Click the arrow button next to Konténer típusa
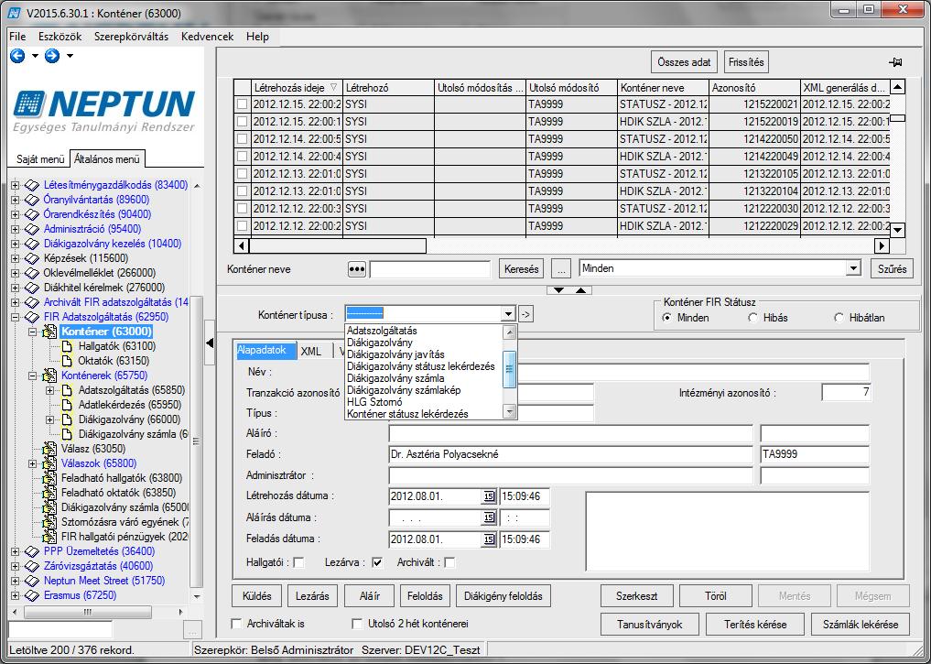The width and height of the screenshot is (931, 664). pos(525,314)
